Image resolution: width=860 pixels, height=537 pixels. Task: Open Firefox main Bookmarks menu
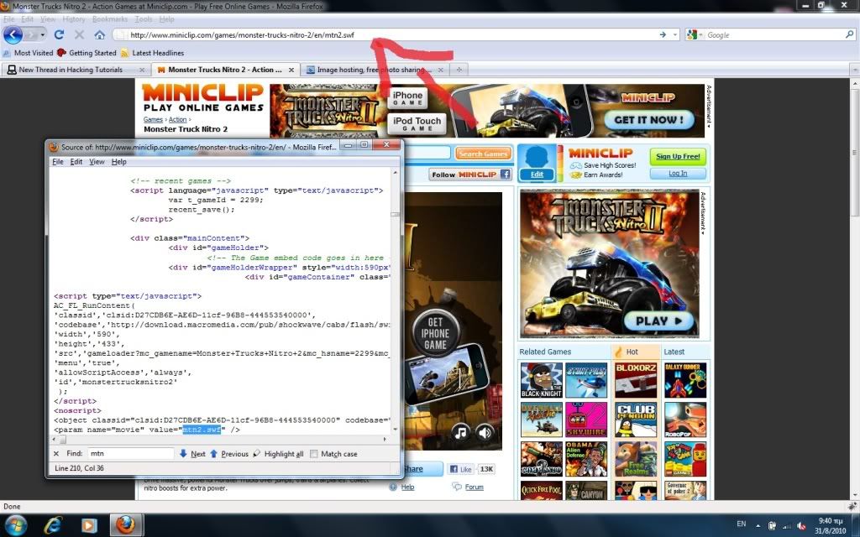pos(110,19)
